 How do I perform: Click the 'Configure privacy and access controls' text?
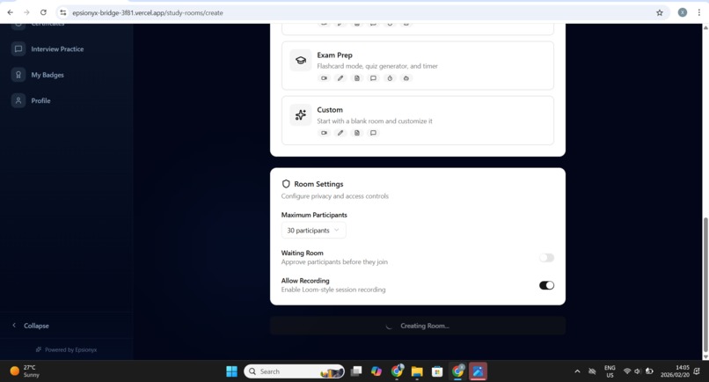(335, 196)
